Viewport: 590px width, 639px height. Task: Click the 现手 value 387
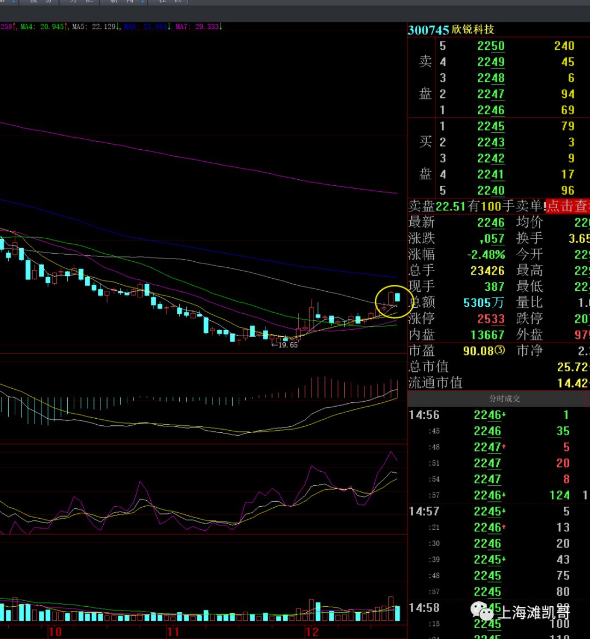[x=494, y=286]
